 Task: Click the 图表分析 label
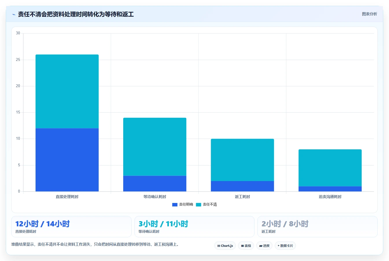(x=369, y=14)
